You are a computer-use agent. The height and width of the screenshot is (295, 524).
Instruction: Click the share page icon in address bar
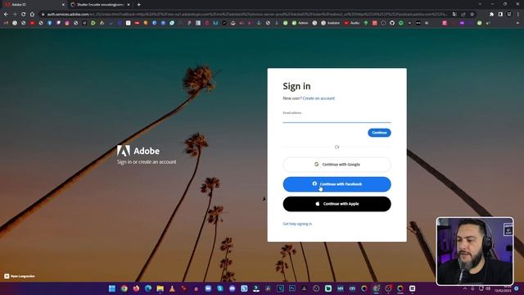pyautogui.click(x=463, y=15)
